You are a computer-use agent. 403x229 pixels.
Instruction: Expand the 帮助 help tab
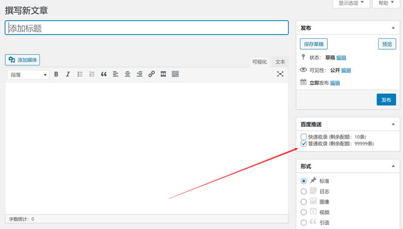[x=386, y=3]
